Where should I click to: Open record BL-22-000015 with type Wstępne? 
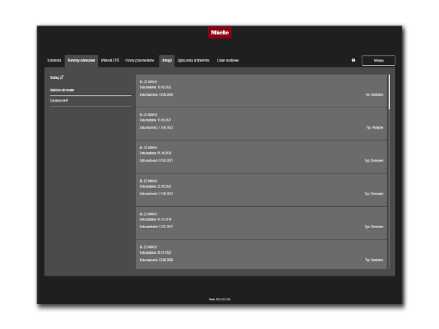point(261,124)
